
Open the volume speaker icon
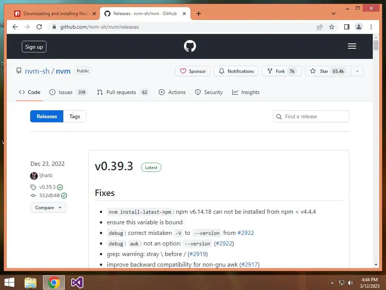(350, 283)
